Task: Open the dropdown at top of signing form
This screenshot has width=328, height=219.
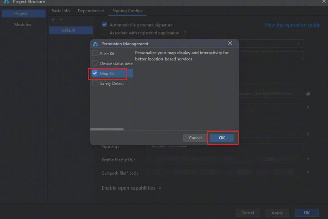Action: (298, 44)
